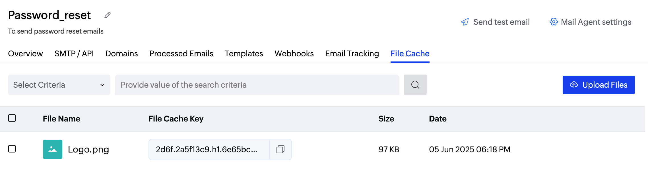Viewport: 648px width, 173px height.
Task: Go to the Templates tab
Action: [244, 53]
